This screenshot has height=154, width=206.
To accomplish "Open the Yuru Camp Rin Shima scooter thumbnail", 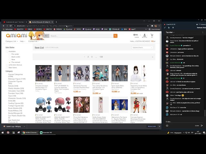I will pyautogui.click(x=101, y=73).
